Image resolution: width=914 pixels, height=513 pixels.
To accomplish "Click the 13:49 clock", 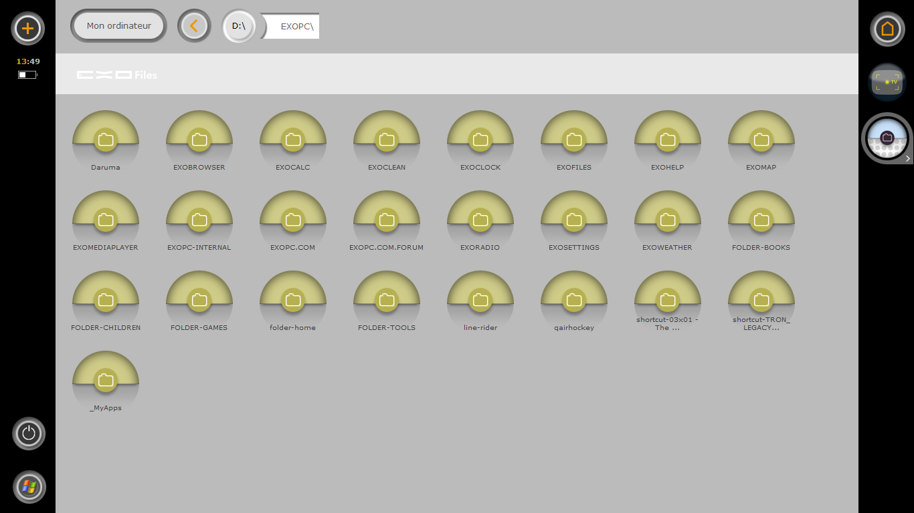I will tap(28, 61).
